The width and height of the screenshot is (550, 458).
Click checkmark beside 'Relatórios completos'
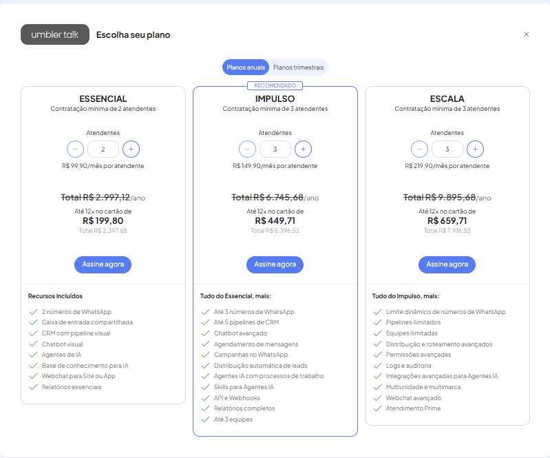tap(206, 408)
